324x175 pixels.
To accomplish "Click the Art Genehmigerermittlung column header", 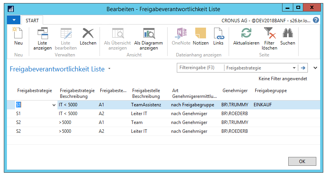I will click(x=194, y=94).
